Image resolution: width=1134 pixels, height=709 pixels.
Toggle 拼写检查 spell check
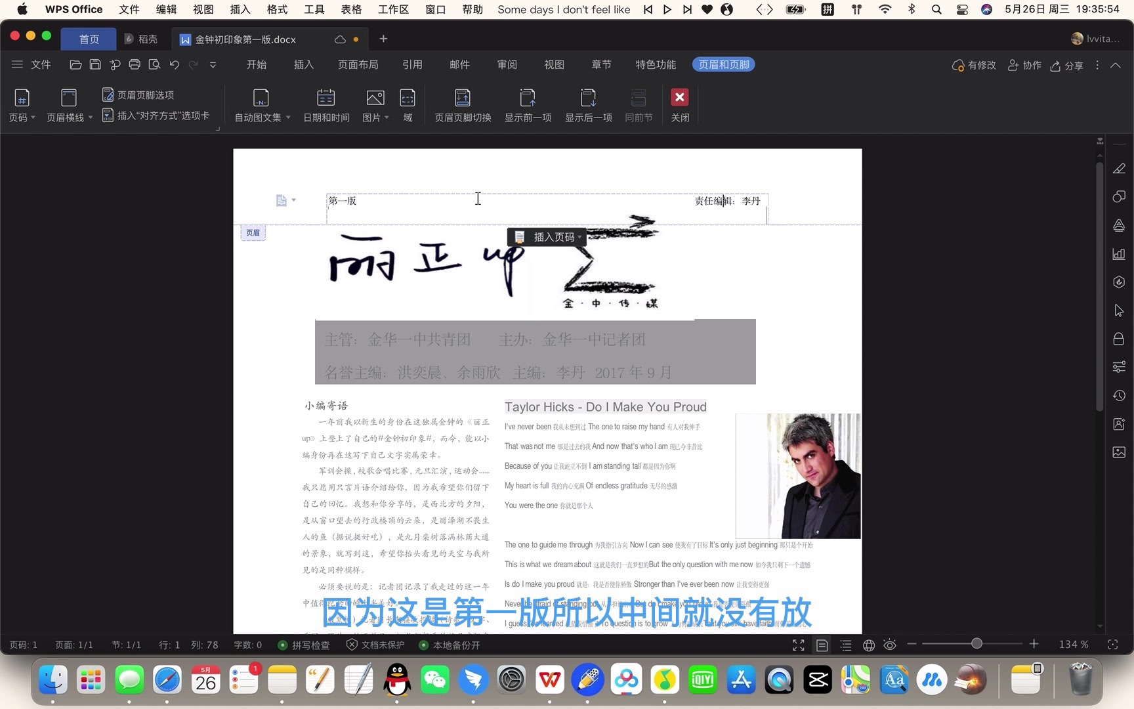(x=303, y=645)
